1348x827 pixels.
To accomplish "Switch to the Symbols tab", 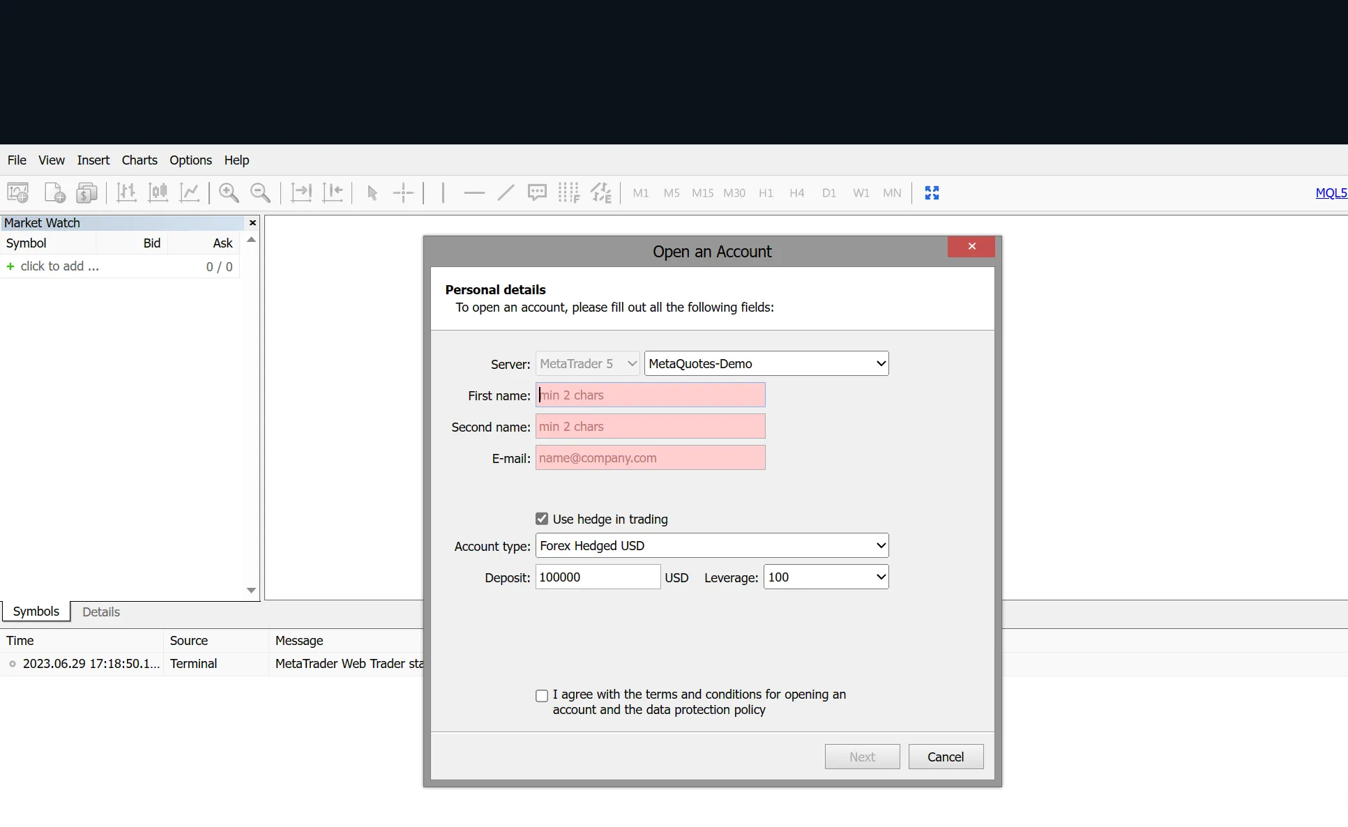I will [36, 612].
